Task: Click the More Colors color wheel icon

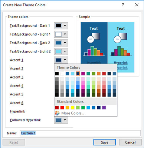Action: [x=57, y=113]
